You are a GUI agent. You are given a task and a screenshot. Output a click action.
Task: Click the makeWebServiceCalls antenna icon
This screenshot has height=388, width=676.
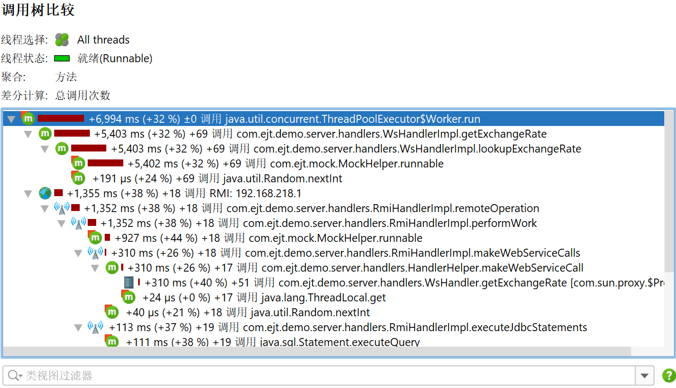95,252
